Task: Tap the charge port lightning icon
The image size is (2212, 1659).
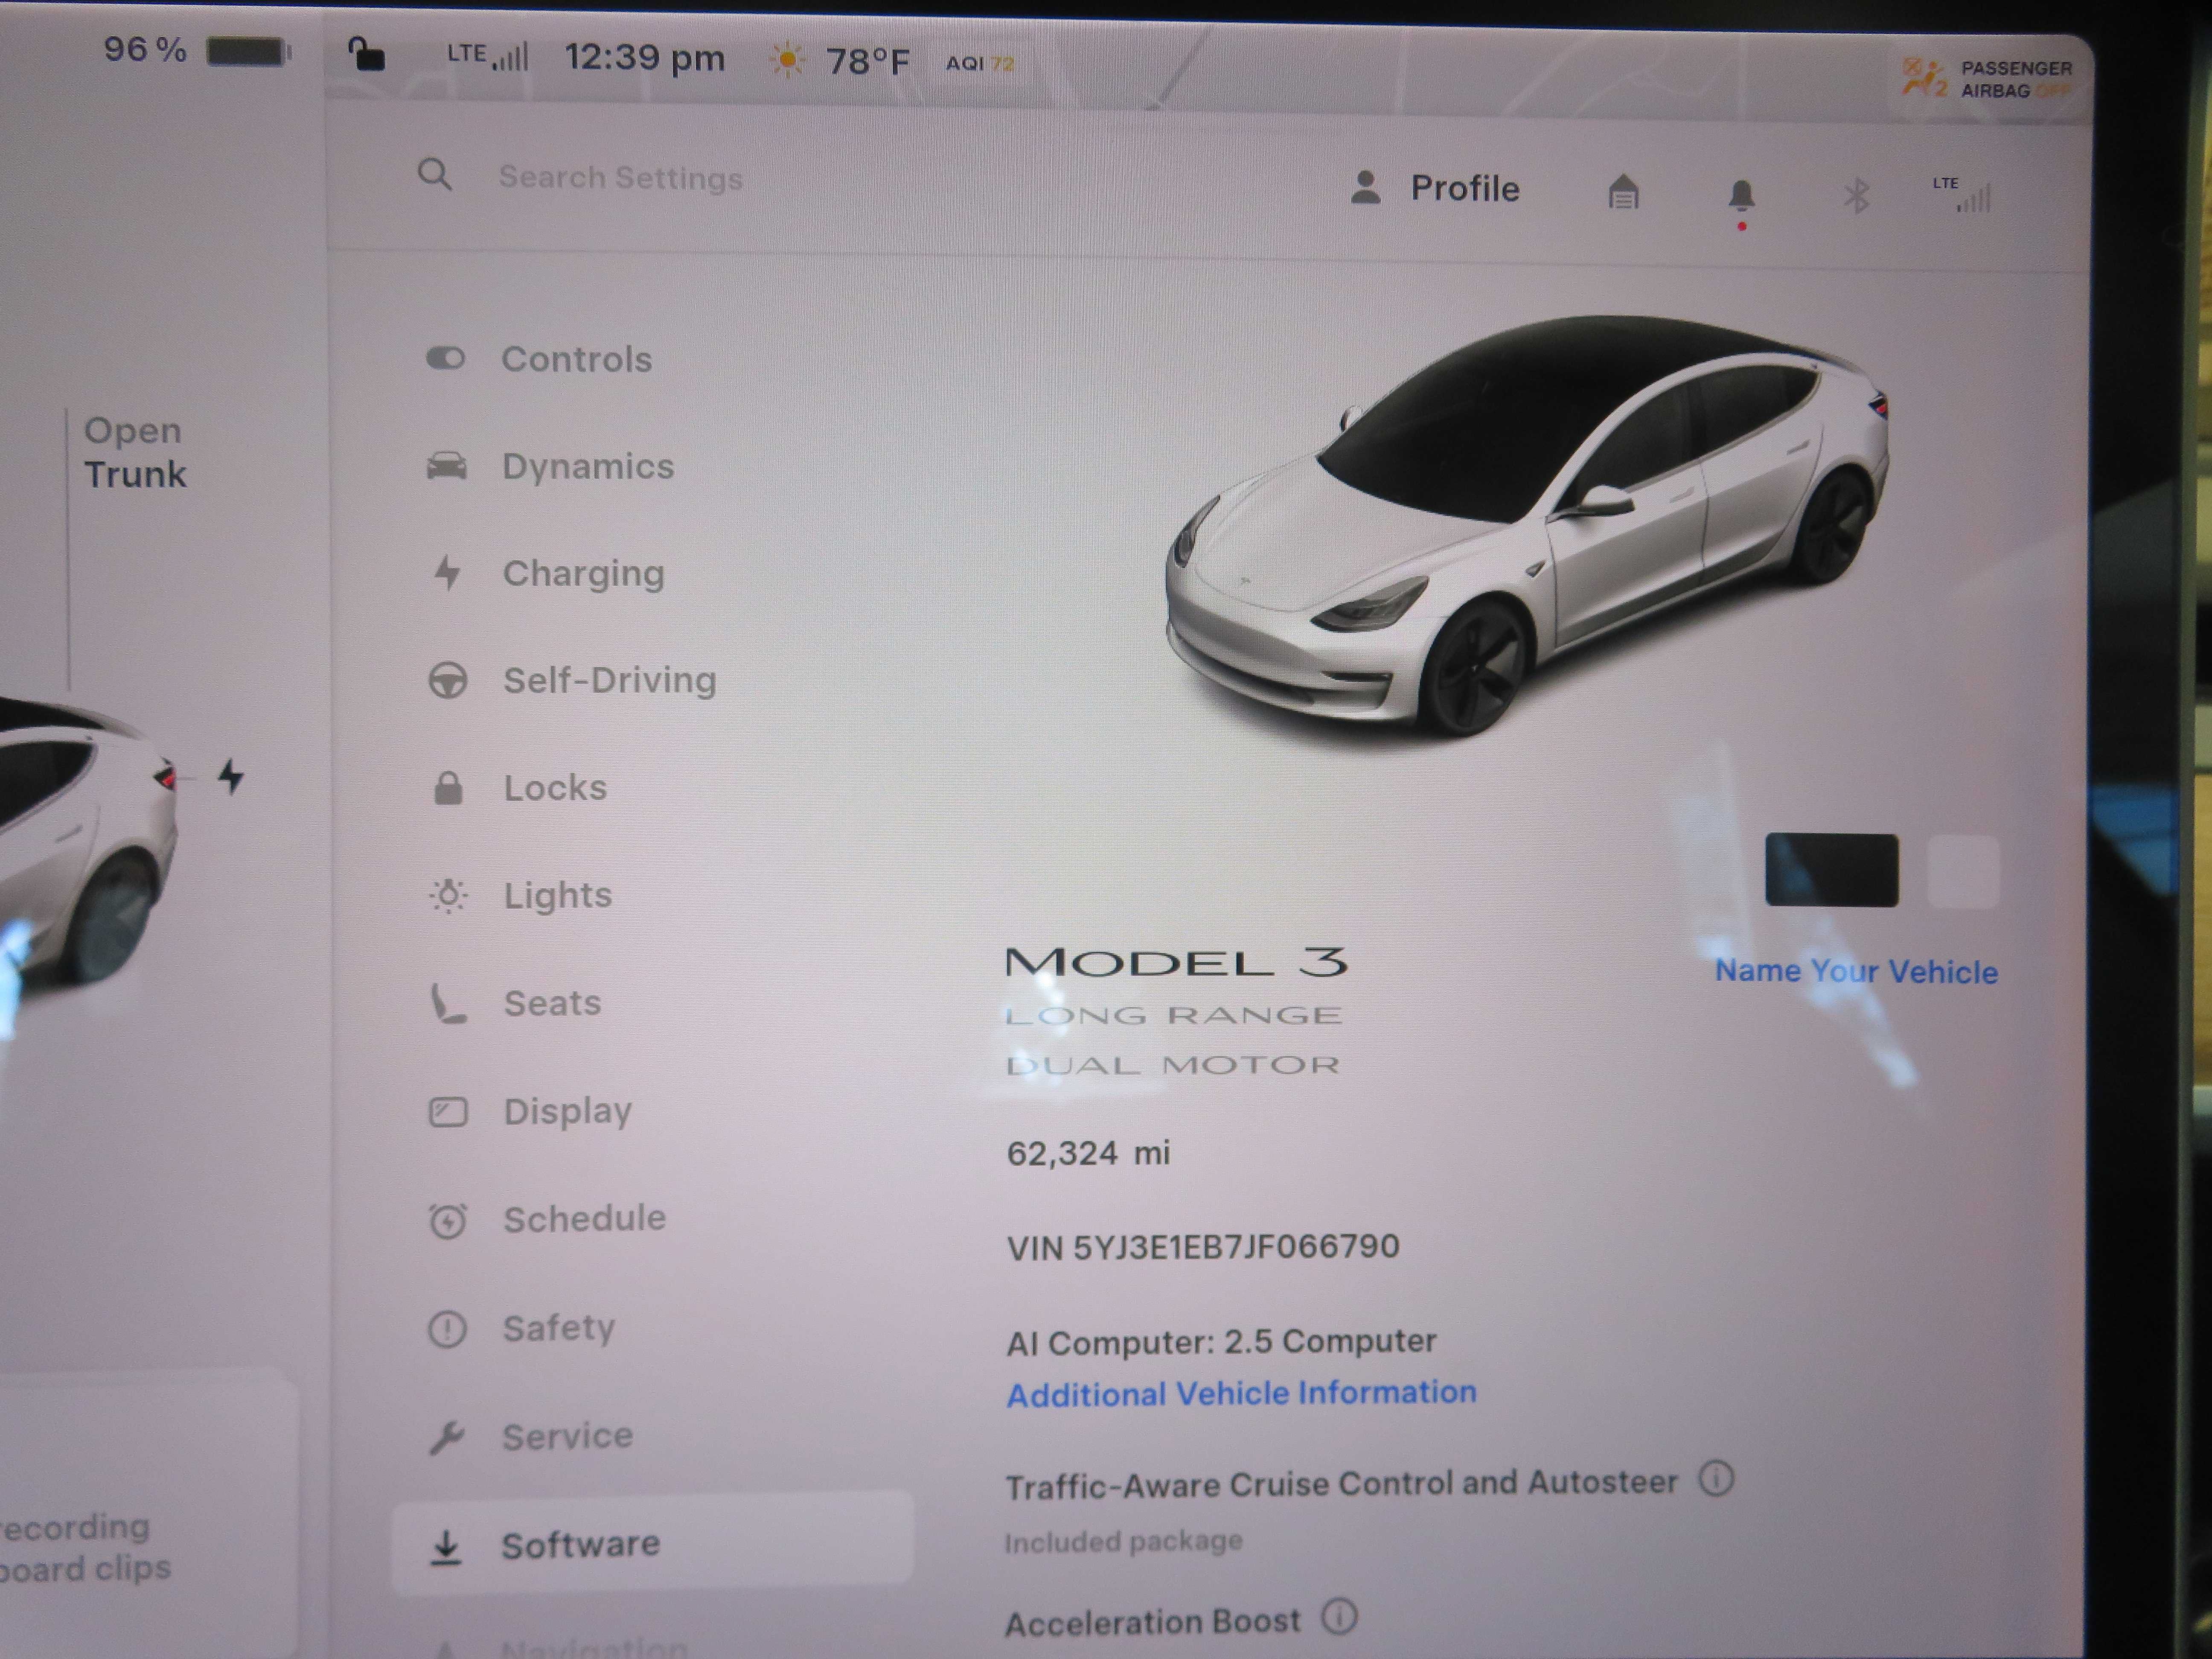Action: (231, 776)
